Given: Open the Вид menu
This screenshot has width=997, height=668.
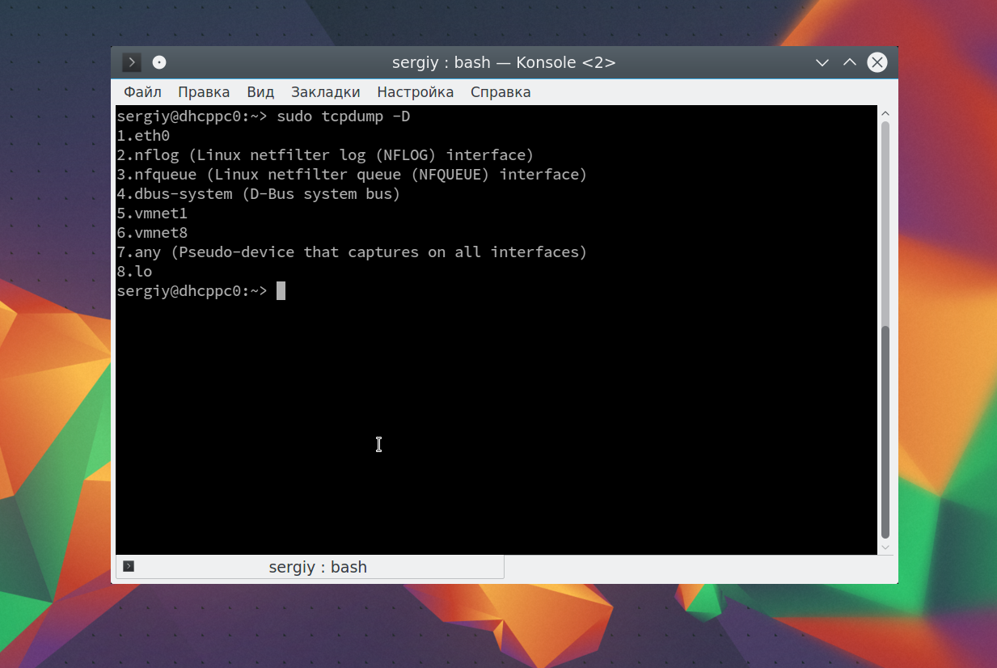Looking at the screenshot, I should click(x=260, y=92).
